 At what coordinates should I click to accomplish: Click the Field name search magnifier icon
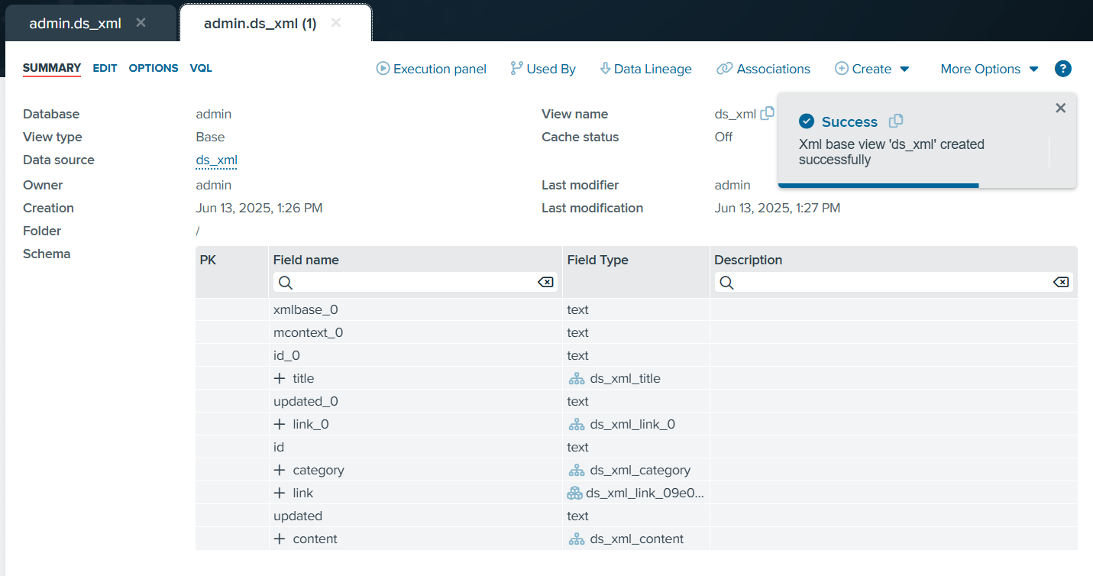[x=285, y=283]
